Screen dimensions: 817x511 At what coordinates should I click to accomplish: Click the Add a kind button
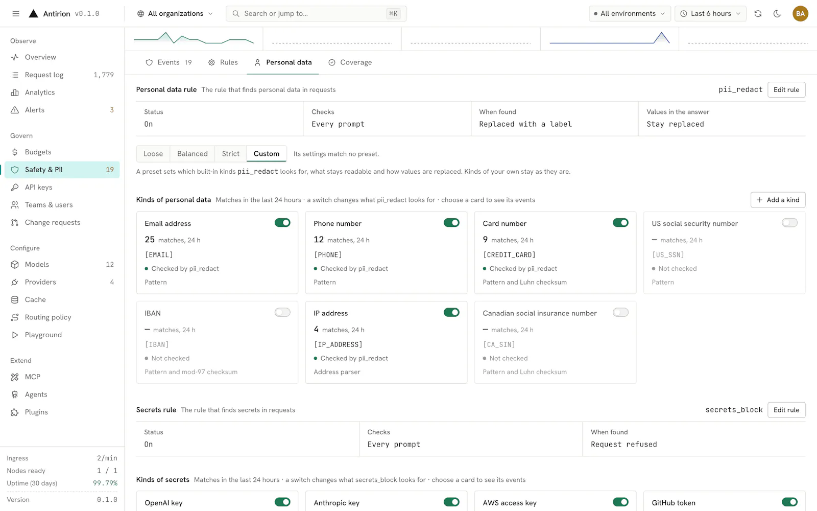(778, 200)
